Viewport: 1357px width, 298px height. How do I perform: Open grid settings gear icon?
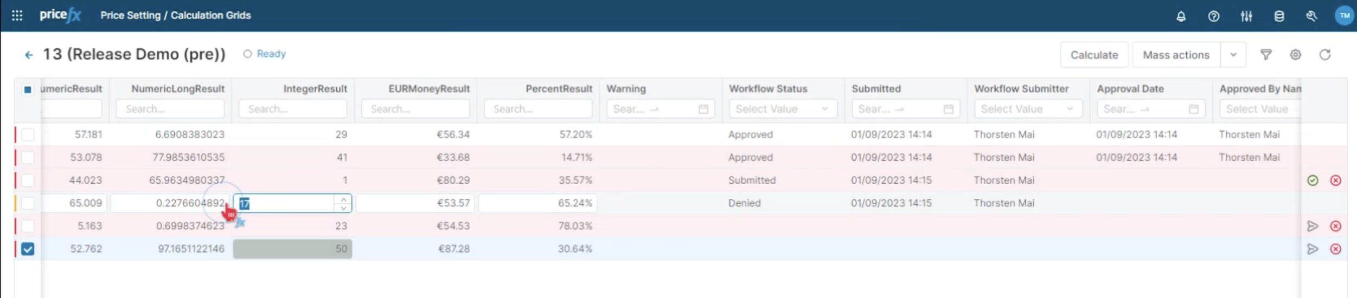coord(1295,55)
